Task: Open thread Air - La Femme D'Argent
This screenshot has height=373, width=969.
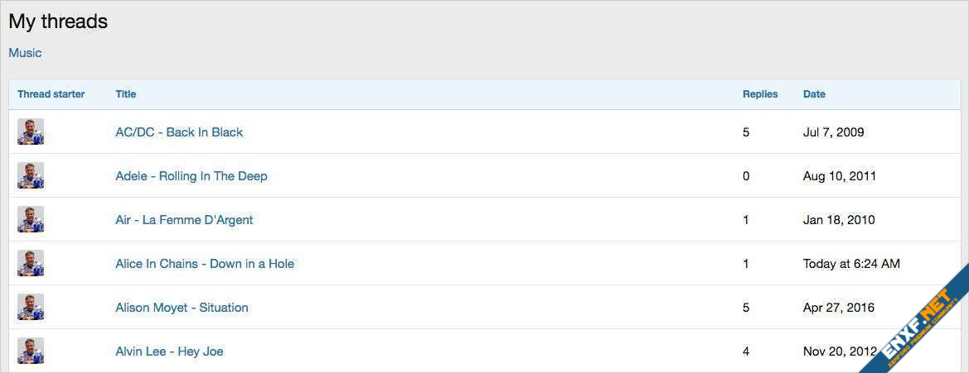Action: [x=184, y=220]
